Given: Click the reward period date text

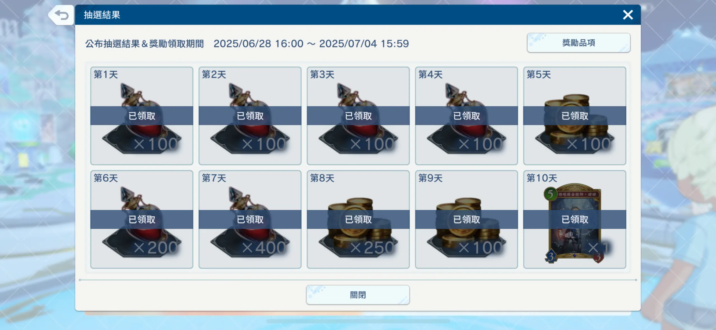Looking at the screenshot, I should (311, 44).
